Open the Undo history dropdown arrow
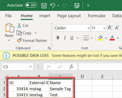 [58, 6]
